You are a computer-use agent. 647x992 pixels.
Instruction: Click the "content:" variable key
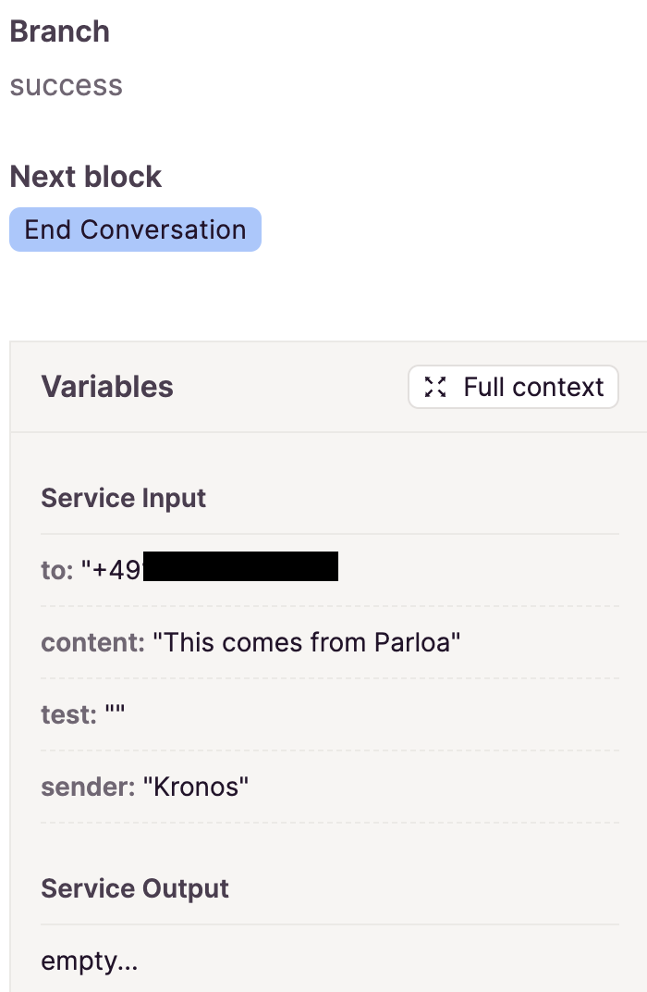92,642
